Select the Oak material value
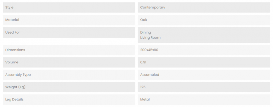273x107 pixels. click(144, 20)
